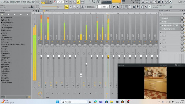The width and height of the screenshot is (185, 104).
Task: Click the microphone one-click recording icon
Action: coord(151,2)
